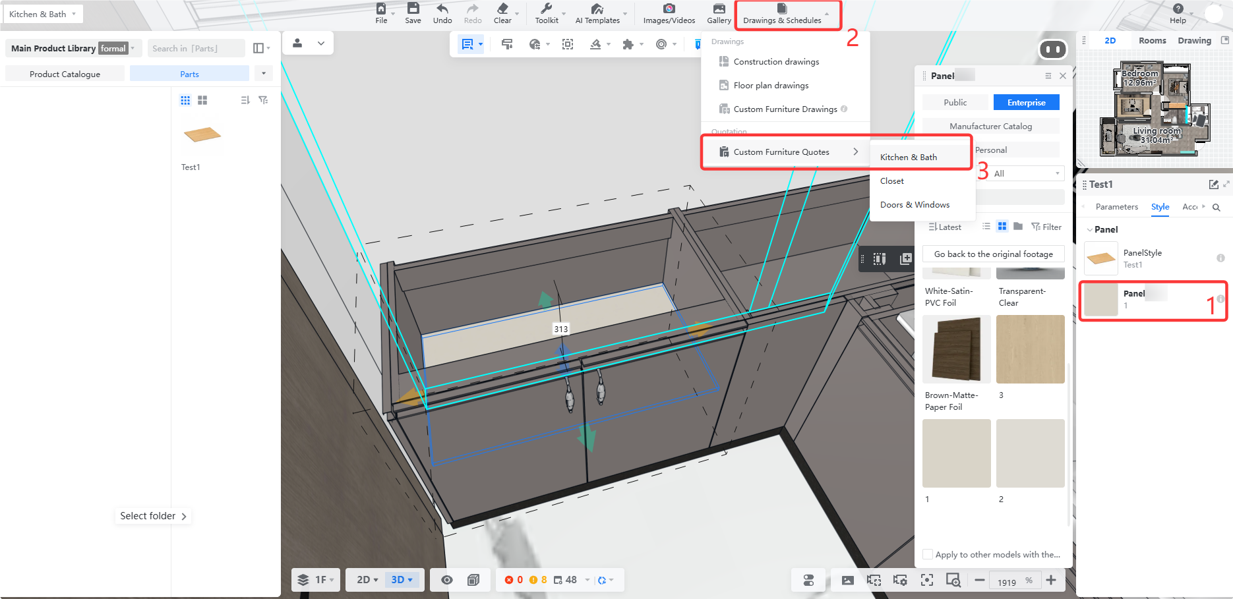Open the Toolkit wrench tool
The width and height of the screenshot is (1233, 599).
pyautogui.click(x=546, y=9)
